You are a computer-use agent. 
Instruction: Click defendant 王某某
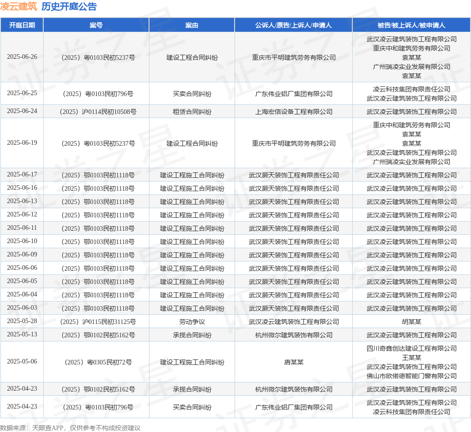(x=412, y=358)
